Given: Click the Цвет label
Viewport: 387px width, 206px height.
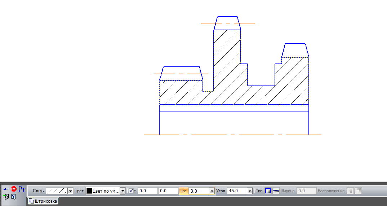Looking at the screenshot, I should point(79,191).
